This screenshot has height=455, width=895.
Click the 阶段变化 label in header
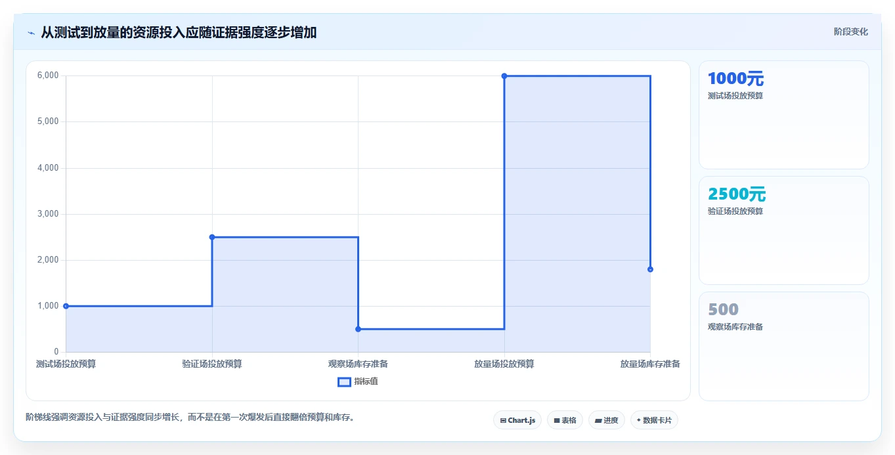(x=851, y=32)
